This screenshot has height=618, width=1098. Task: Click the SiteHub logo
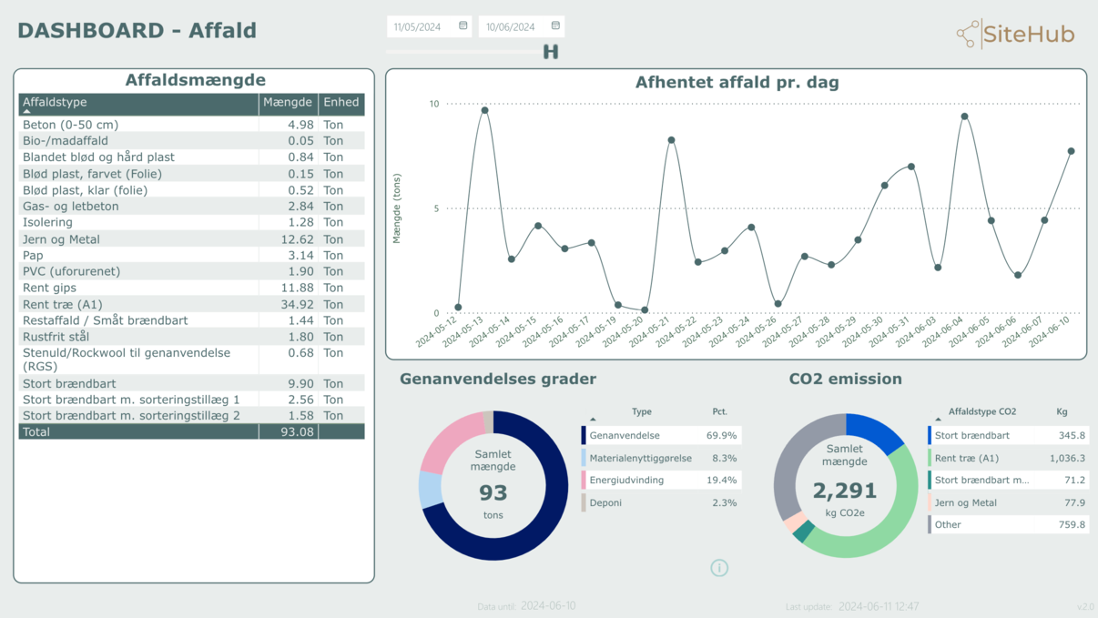coord(1015,35)
